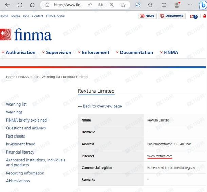Image resolution: width=207 pixels, height=192 pixels.
Task: Expand the Authorisation menu
Action: pos(19,52)
